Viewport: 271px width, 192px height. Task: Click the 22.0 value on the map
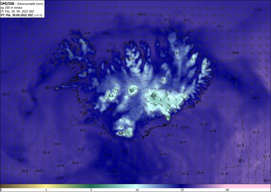click(256, 132)
